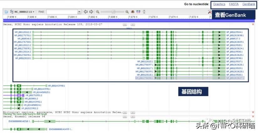This screenshot has width=259, height=133.
Task: Close the NCBI Genes track with red X
Action: tap(253, 24)
